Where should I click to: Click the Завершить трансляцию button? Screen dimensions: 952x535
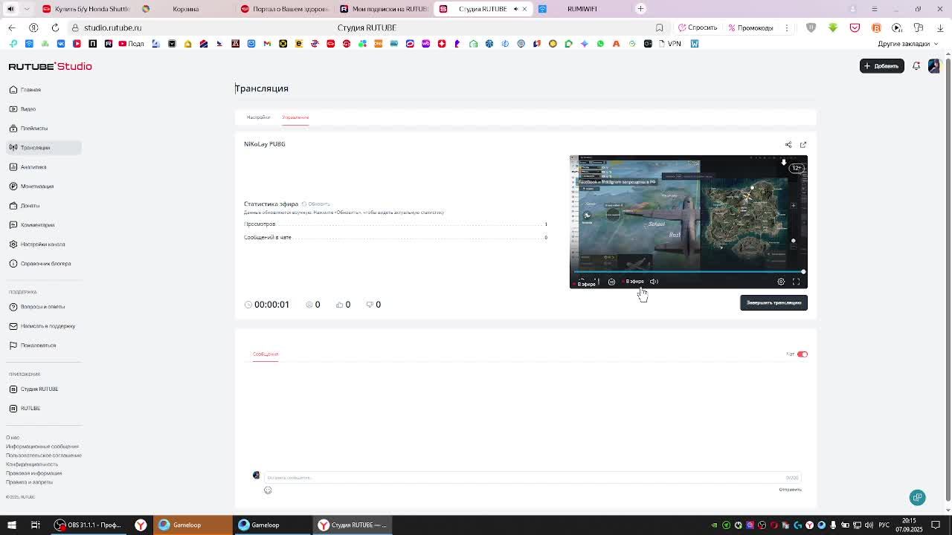click(773, 302)
